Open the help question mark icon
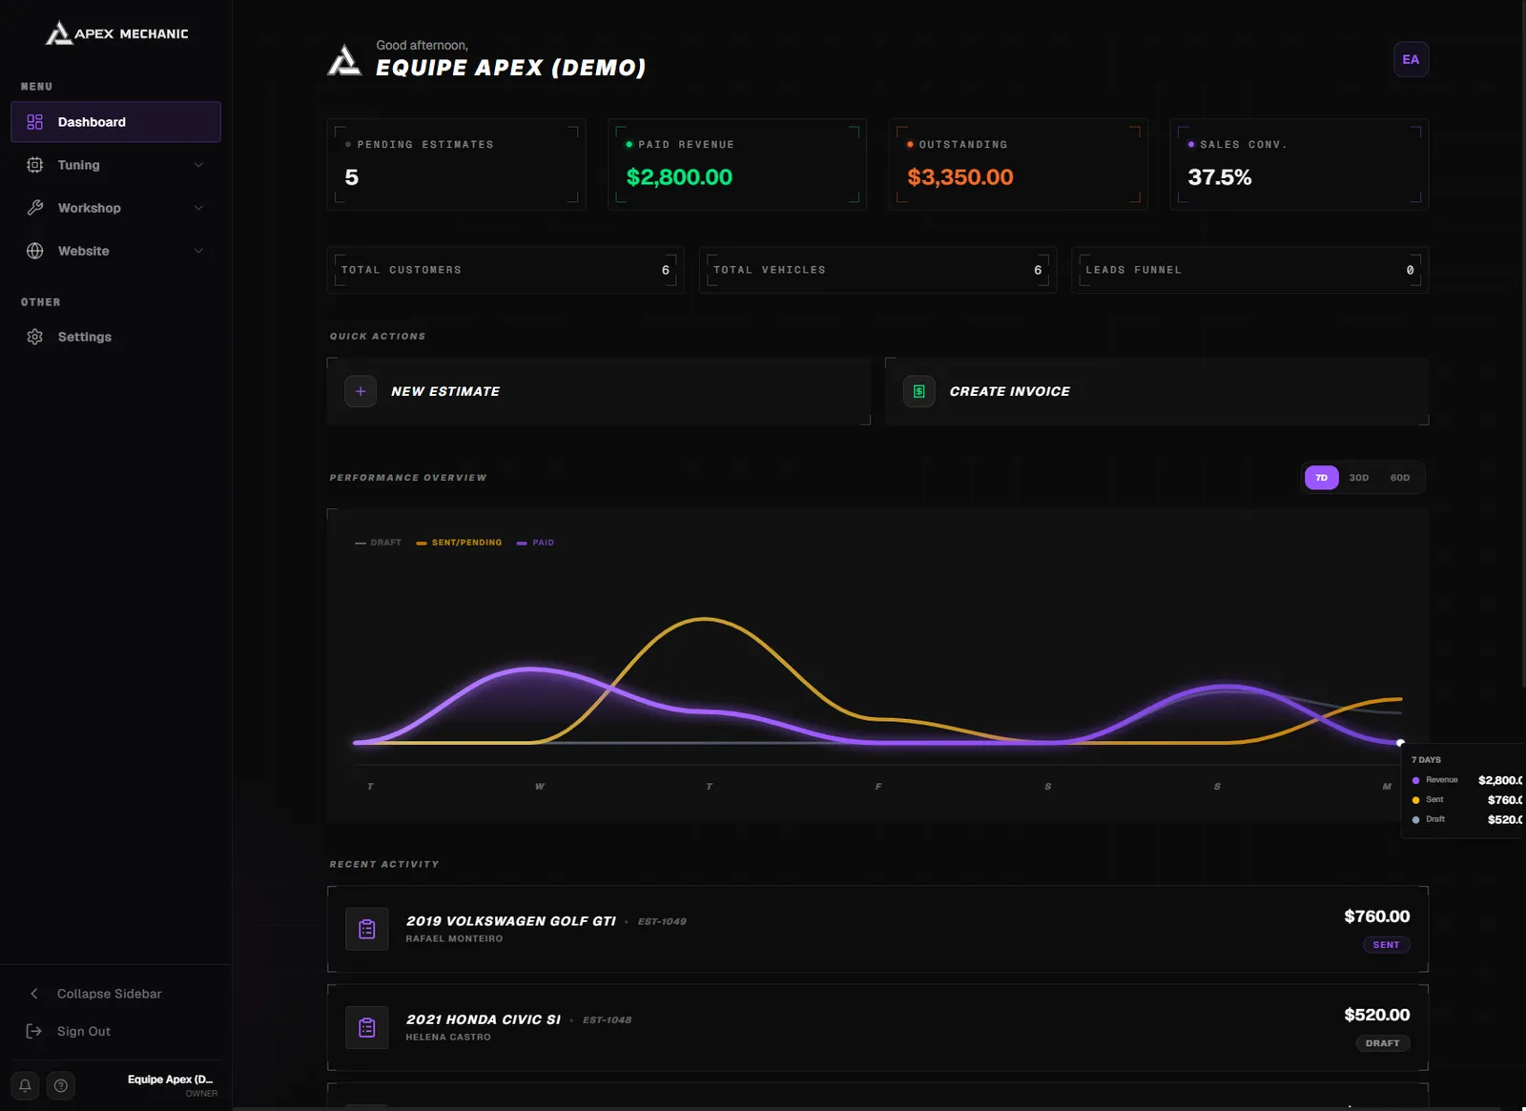The width and height of the screenshot is (1526, 1111). point(61,1085)
